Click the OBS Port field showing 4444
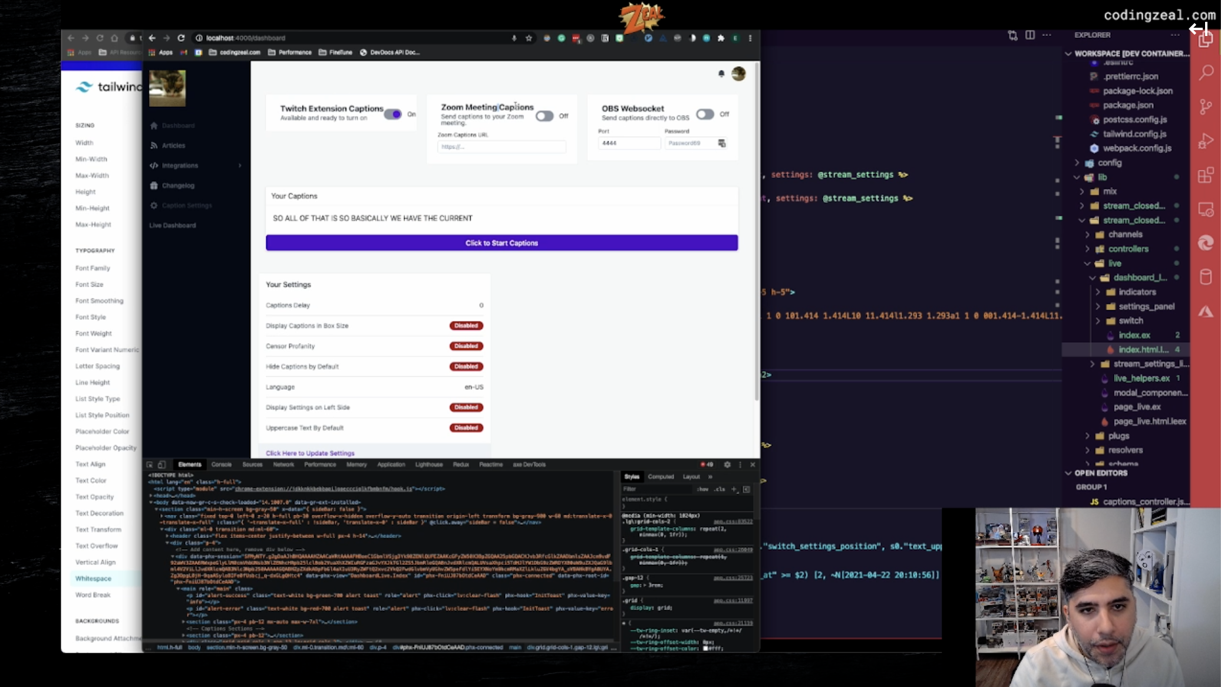Viewport: 1221px width, 687px height. [x=628, y=143]
